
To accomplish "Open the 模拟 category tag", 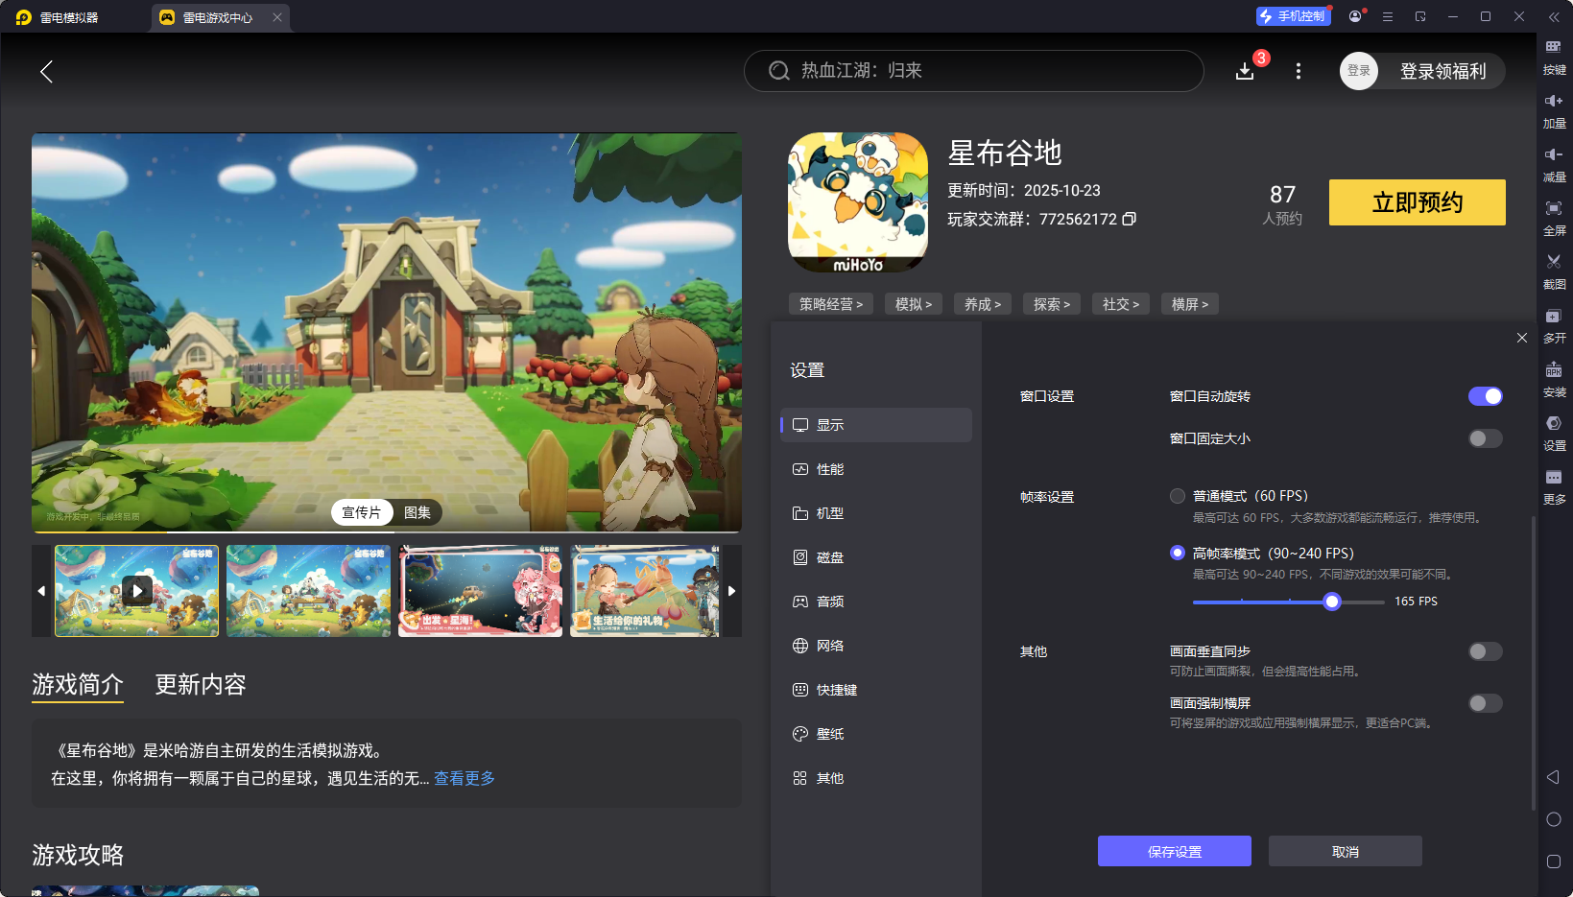I will click(x=914, y=304).
